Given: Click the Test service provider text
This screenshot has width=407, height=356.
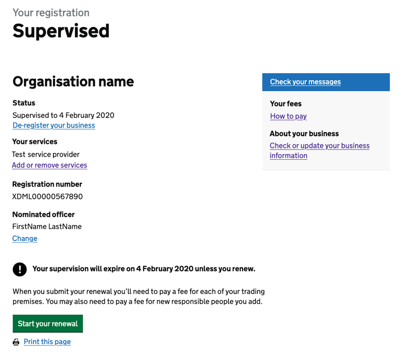Looking at the screenshot, I should [46, 154].
